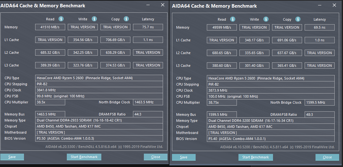Click L2 Cache write value 335.65 GB/s
343x167 pixels.
254,53
